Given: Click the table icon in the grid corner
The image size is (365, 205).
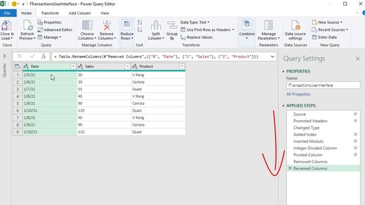Looking at the screenshot, I should point(18,67).
